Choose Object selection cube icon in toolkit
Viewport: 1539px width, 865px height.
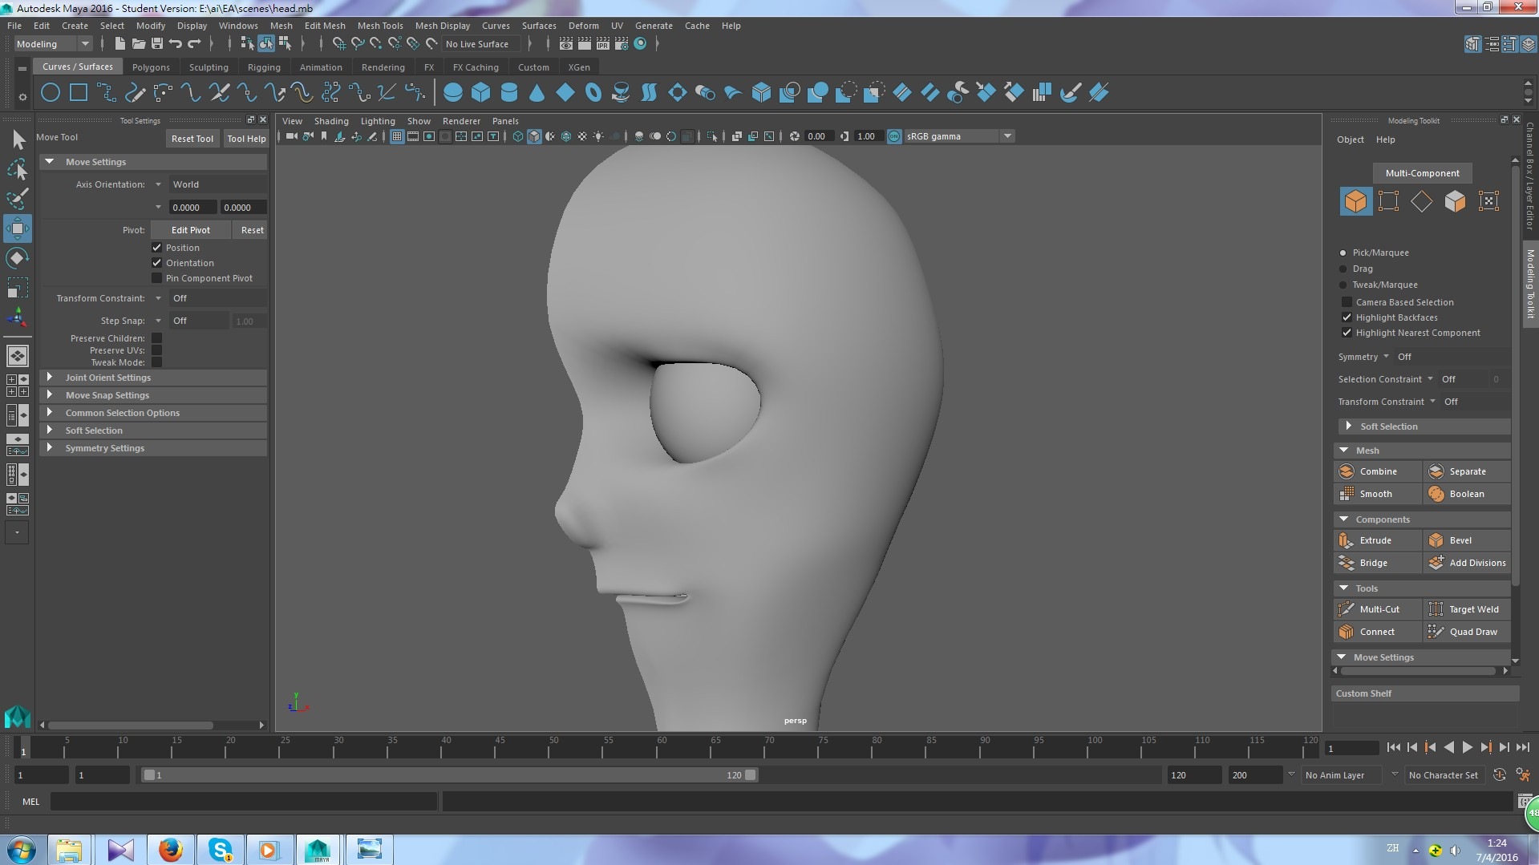[1355, 200]
